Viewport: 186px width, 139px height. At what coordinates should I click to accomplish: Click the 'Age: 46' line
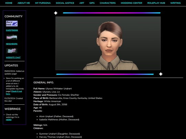point(38,108)
